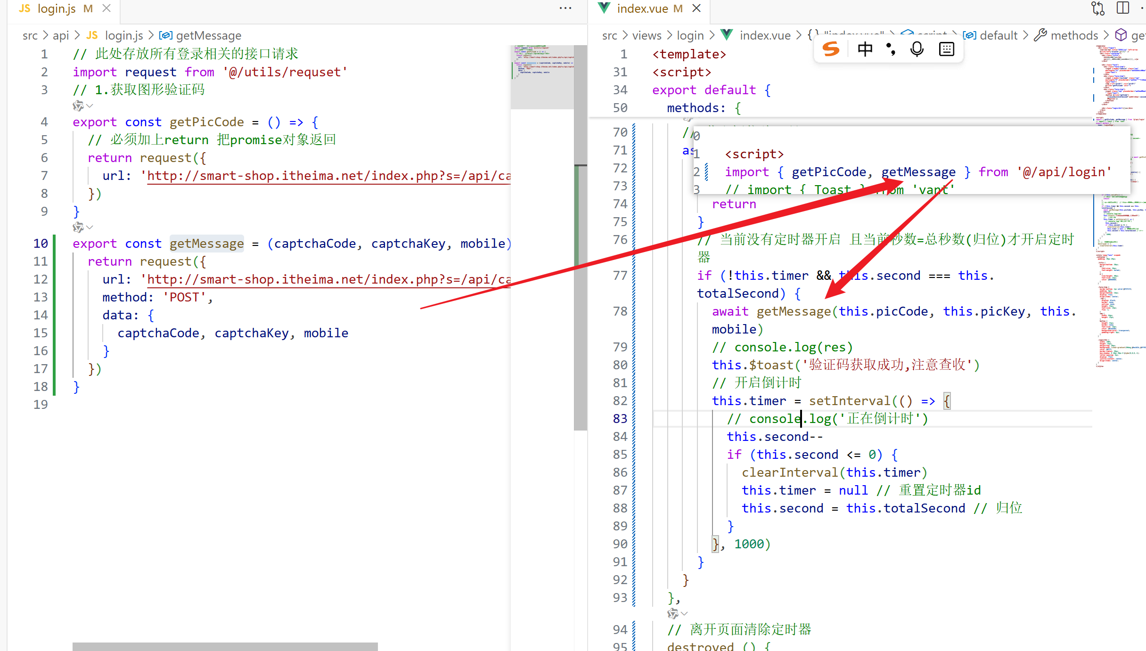1146x651 pixels.
Task: Click the left editor minimap slider
Action: pos(542,77)
